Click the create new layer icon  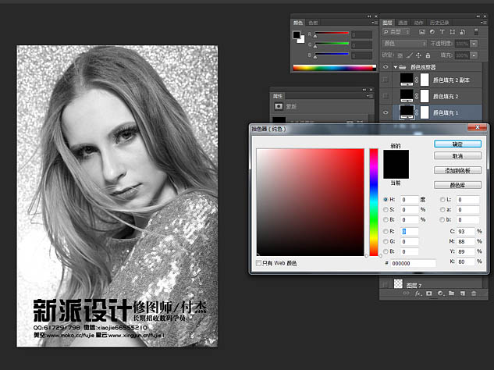coord(462,294)
